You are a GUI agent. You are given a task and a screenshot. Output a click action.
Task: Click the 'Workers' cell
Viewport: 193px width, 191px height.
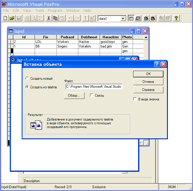pos(67,42)
